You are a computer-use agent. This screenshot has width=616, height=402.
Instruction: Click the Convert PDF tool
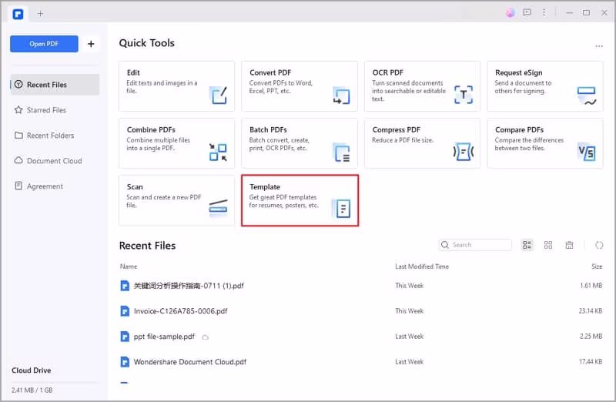[299, 86]
